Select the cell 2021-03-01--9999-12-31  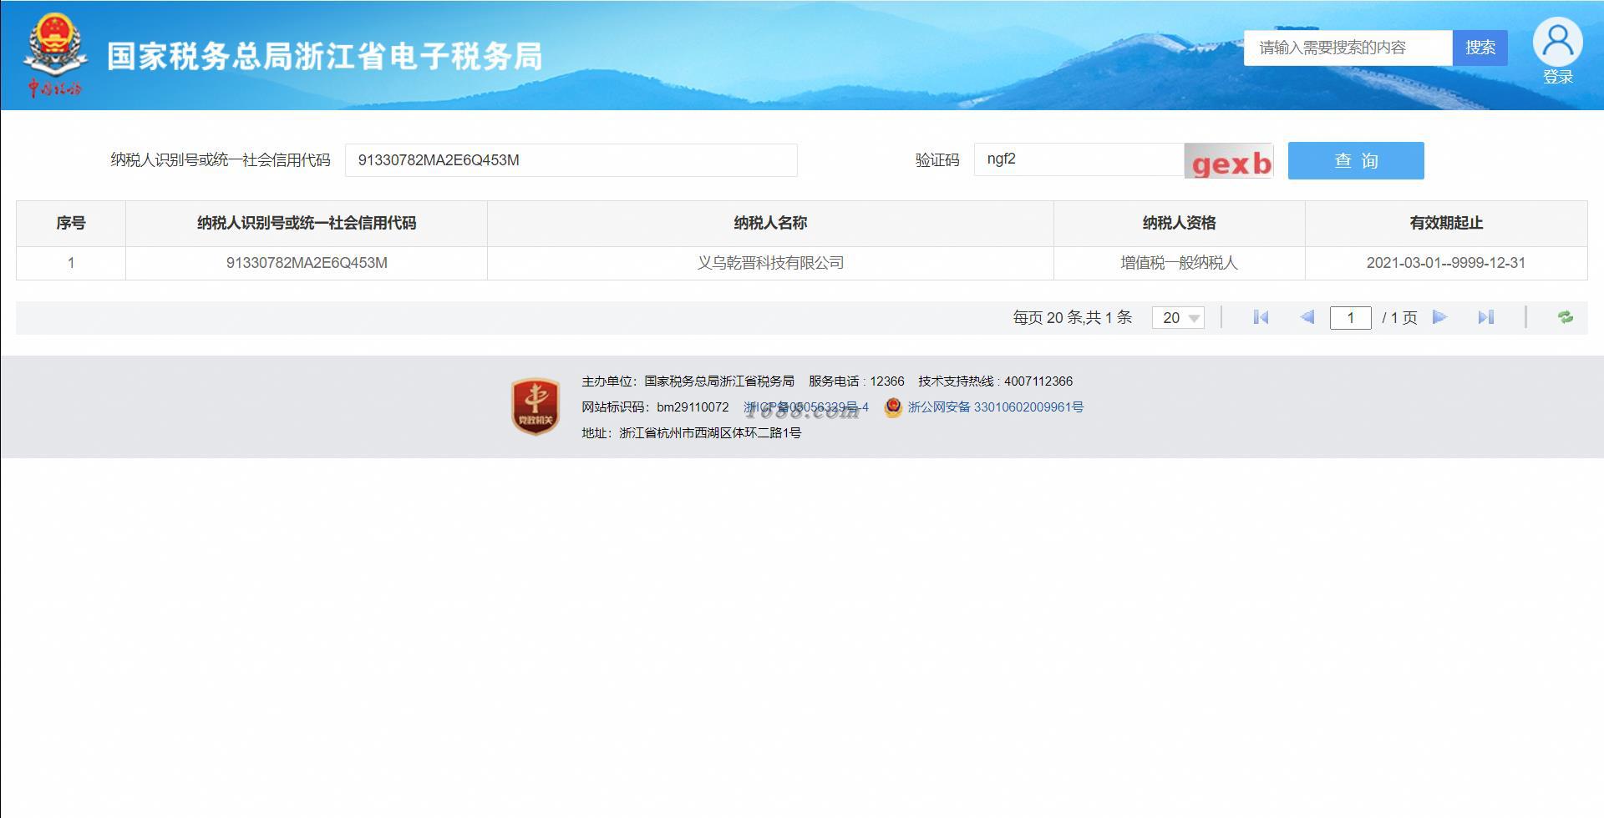[x=1446, y=263]
